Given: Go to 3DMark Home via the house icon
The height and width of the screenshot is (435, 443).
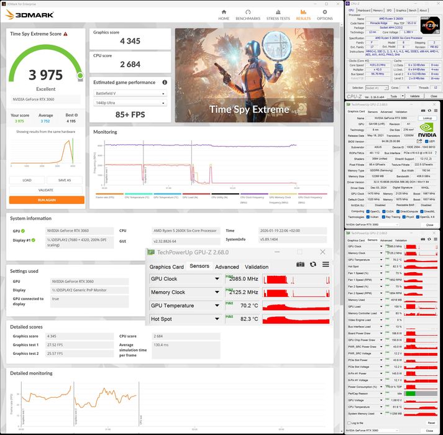Looking at the screenshot, I should (224, 12).
